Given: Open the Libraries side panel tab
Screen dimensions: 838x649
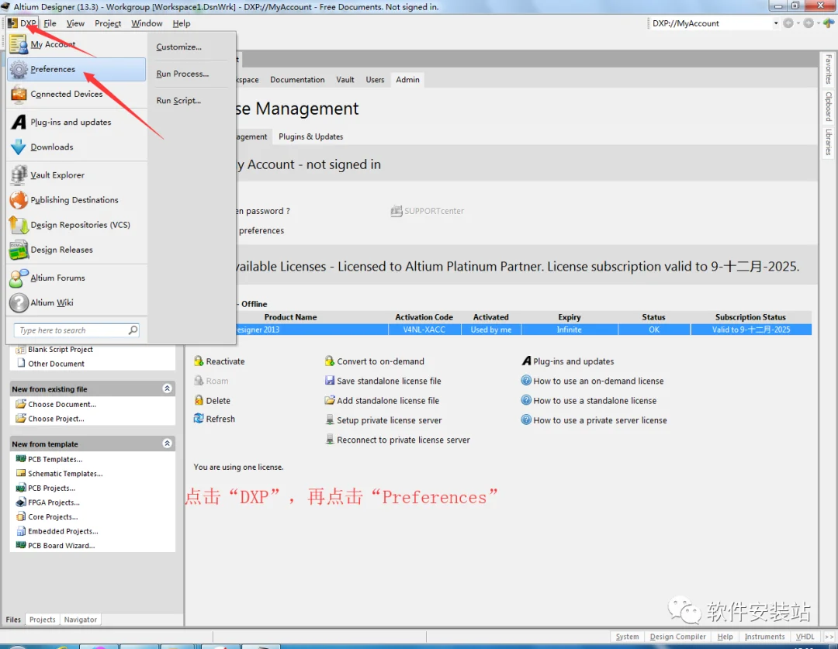Looking at the screenshot, I should pos(829,142).
